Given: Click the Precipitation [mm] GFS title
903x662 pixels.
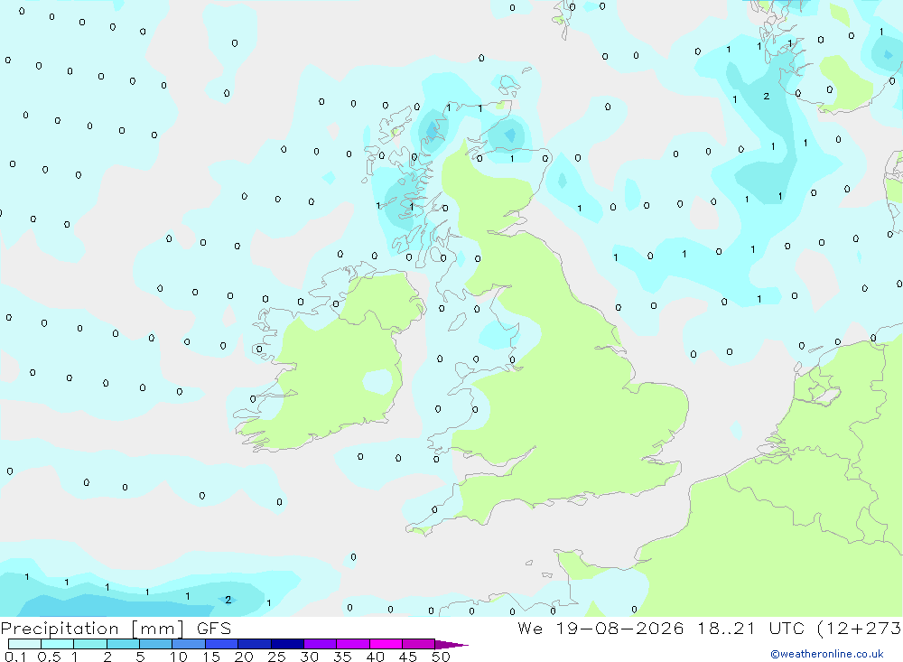Looking at the screenshot, I should pos(116,629).
